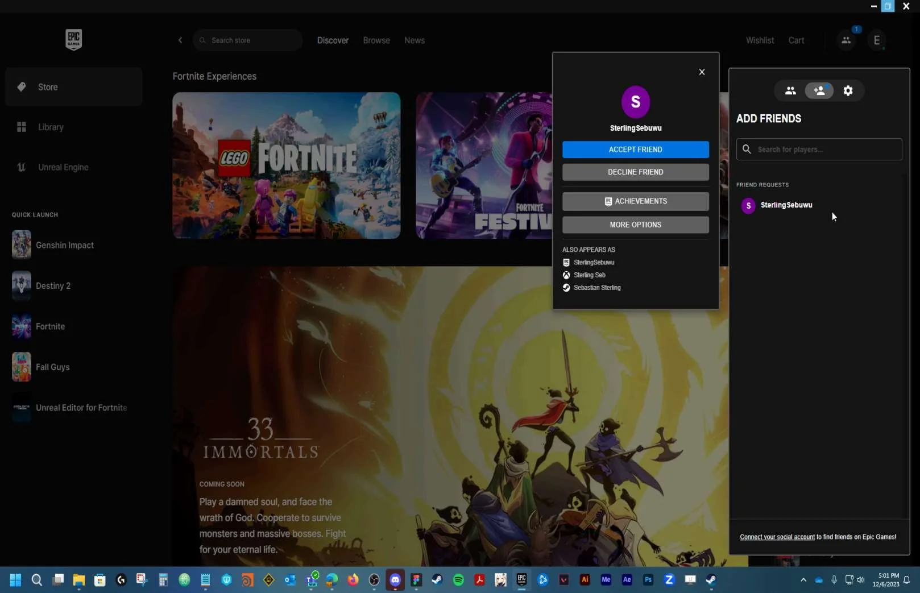This screenshot has height=593, width=920.
Task: Open Discord from taskbar
Action: (395, 580)
